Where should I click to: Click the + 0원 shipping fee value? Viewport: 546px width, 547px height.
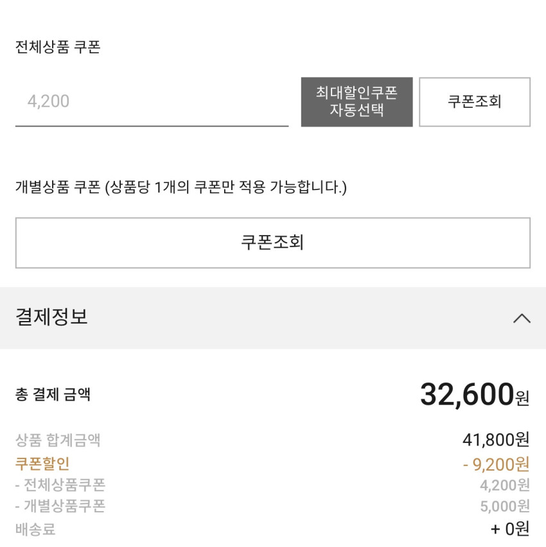point(510,529)
